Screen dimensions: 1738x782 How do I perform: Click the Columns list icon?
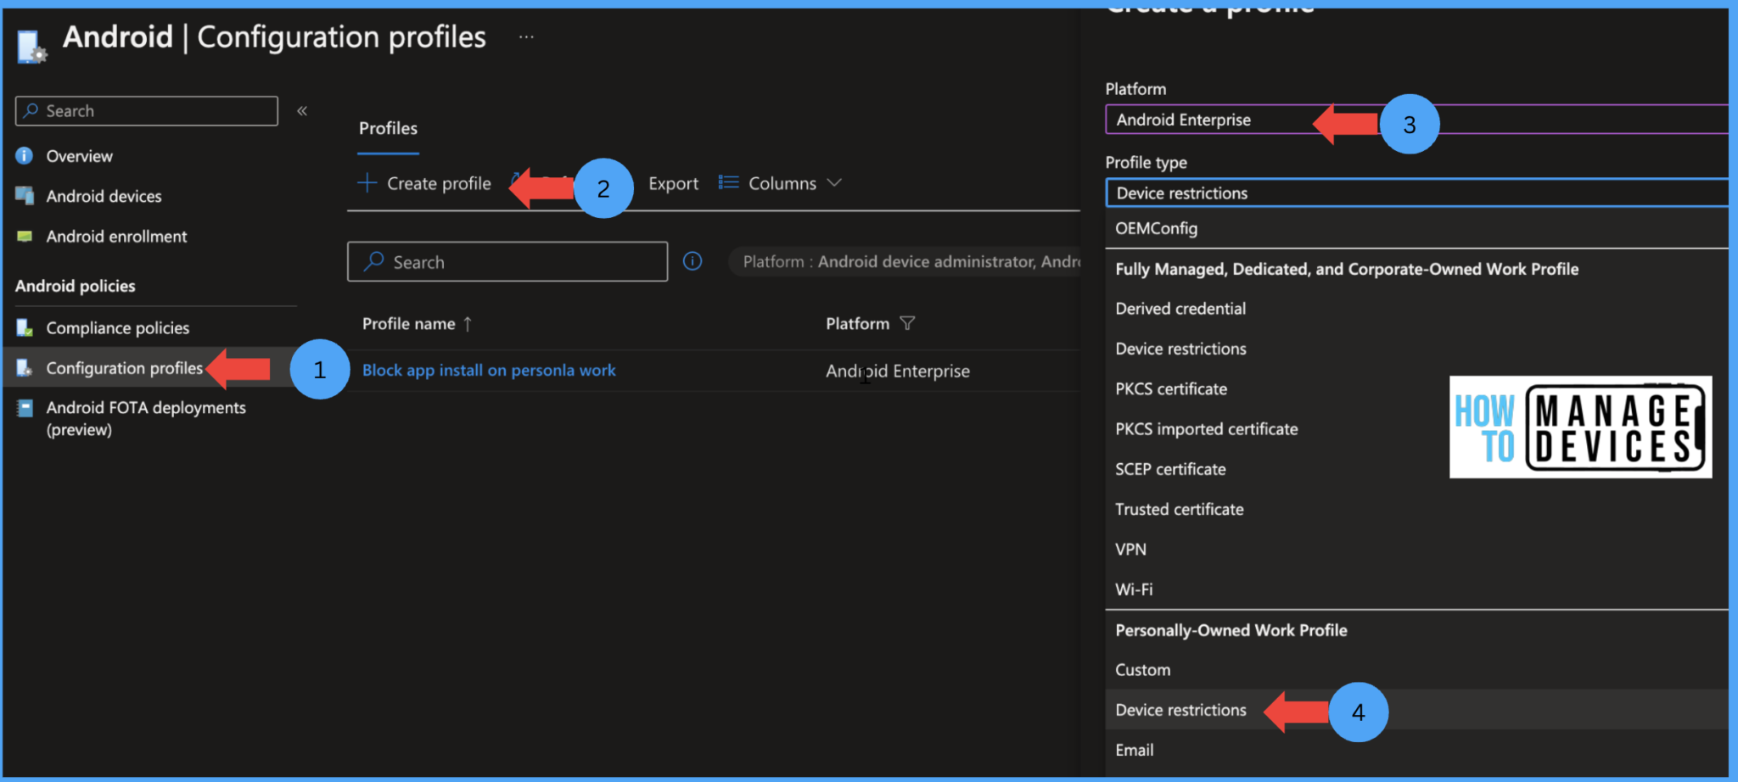728,182
